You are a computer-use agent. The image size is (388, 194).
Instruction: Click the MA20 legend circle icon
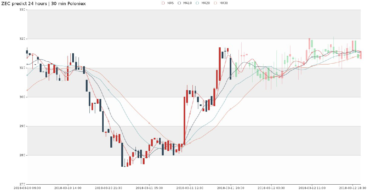[x=197, y=3]
